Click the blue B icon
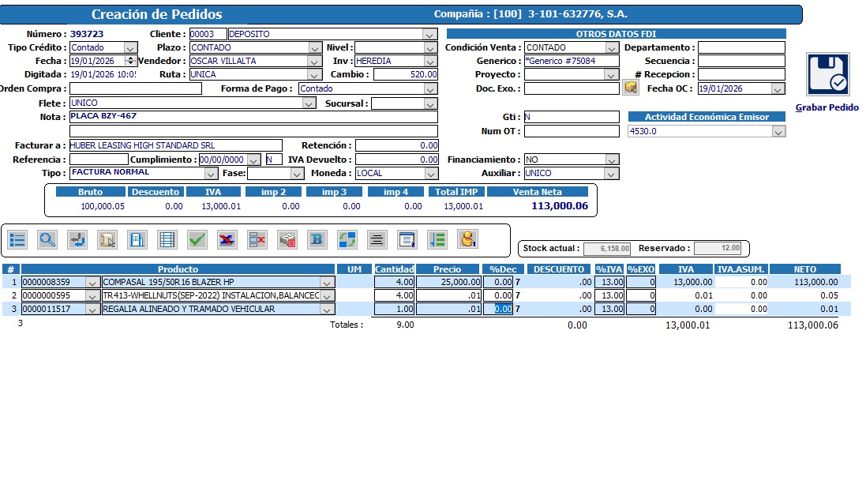 click(316, 239)
